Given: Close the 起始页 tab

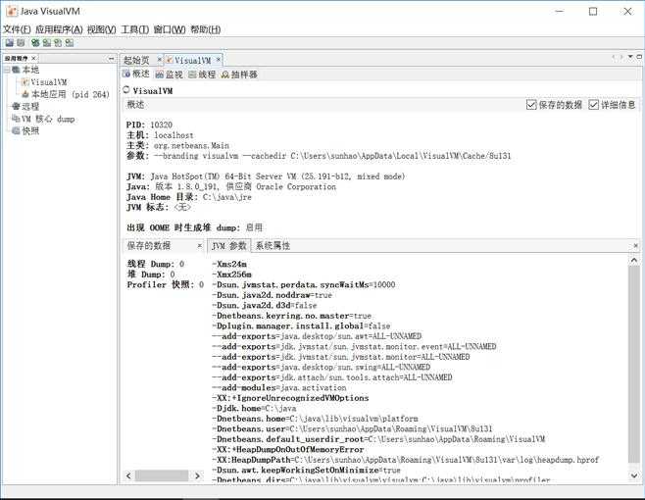Looking at the screenshot, I should pos(159,60).
